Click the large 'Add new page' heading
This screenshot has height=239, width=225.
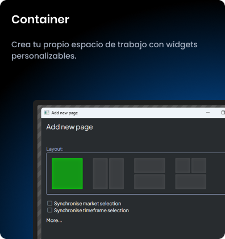click(x=69, y=127)
